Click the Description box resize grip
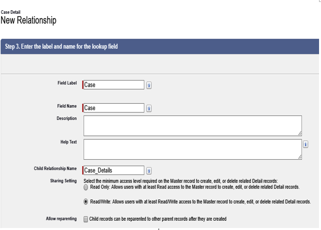 (300, 134)
